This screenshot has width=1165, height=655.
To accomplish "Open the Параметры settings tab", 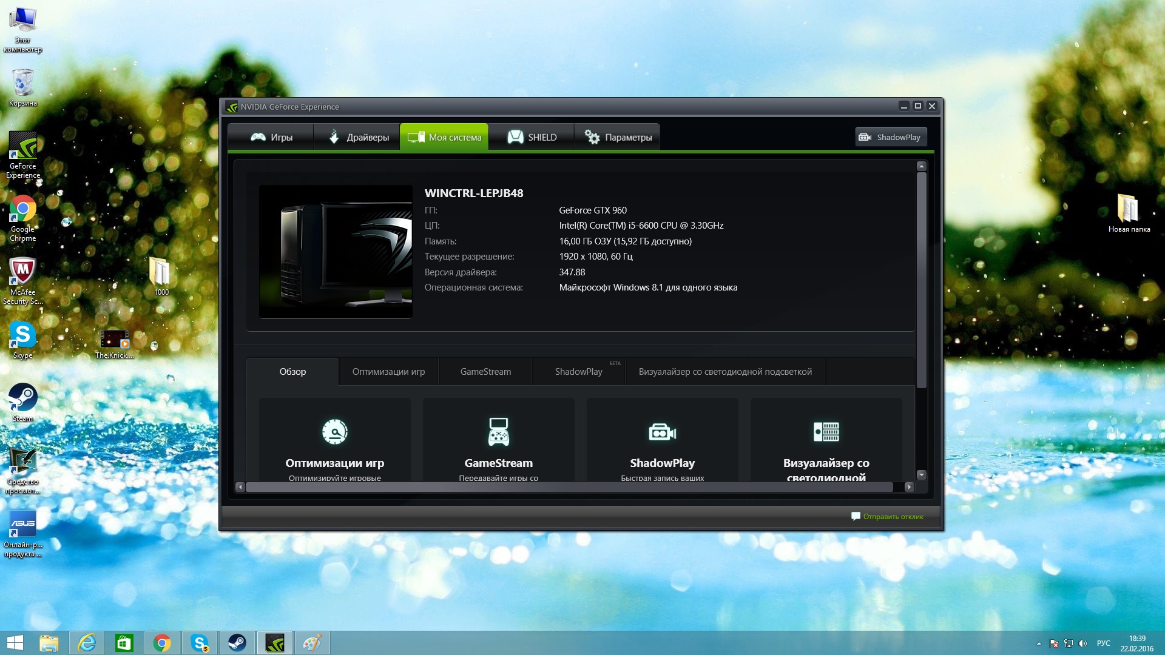I will coord(618,137).
